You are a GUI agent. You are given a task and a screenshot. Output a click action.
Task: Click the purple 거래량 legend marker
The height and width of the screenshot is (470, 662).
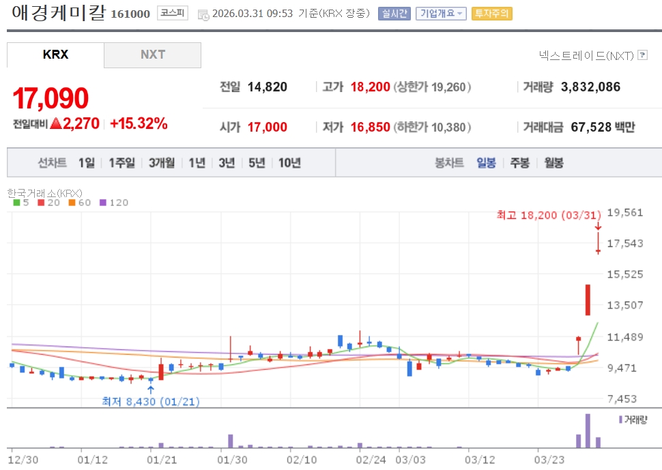(x=620, y=419)
